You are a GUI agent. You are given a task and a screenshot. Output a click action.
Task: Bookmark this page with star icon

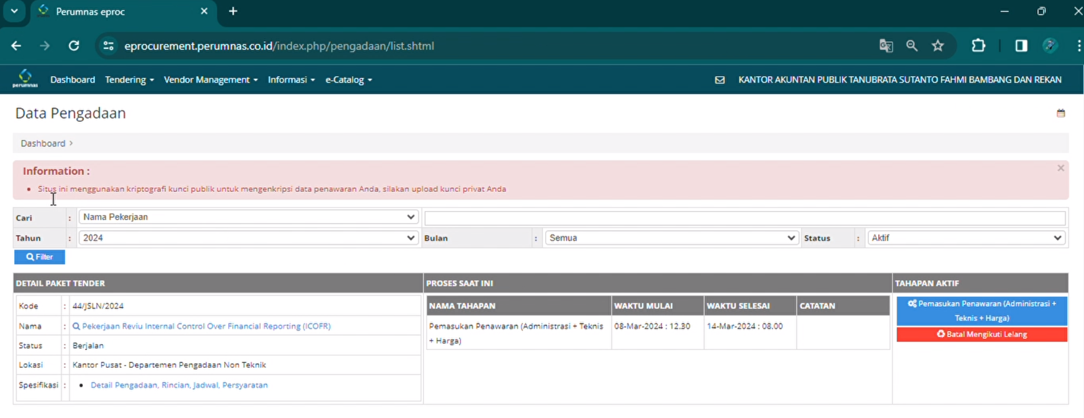[x=938, y=46]
